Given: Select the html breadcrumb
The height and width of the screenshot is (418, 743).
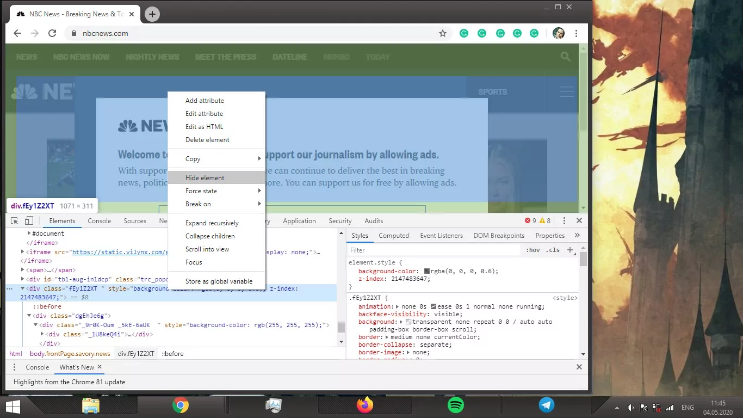Looking at the screenshot, I should pyautogui.click(x=16, y=354).
